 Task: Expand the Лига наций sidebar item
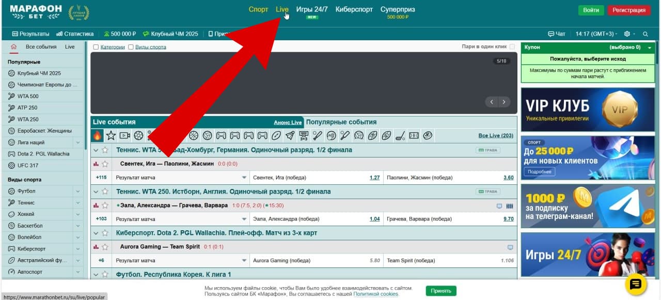coord(78,143)
